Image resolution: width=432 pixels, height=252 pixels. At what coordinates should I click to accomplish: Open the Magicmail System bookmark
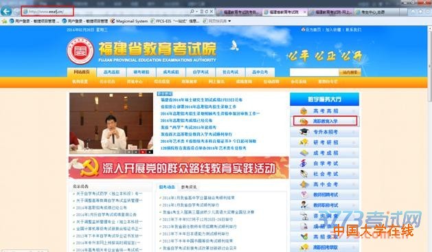point(129,21)
